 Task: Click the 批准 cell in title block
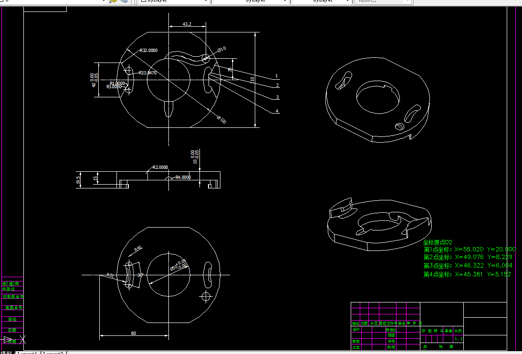391,347
